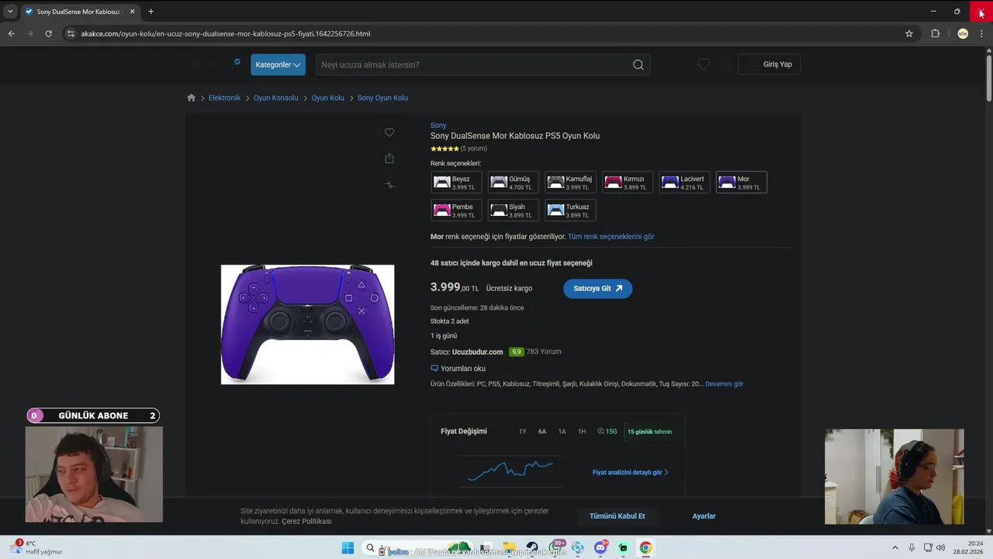993x559 pixels.
Task: Open the Sony brand link
Action: click(438, 125)
